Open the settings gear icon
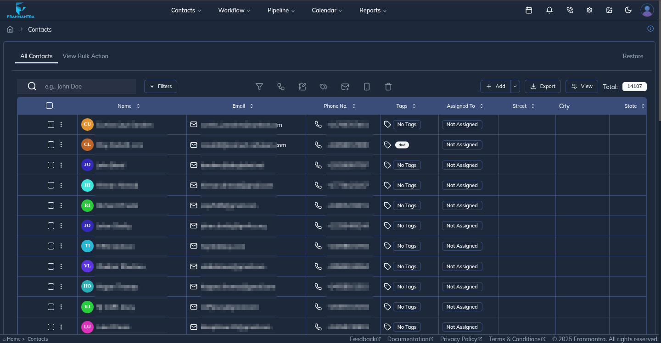Image resolution: width=661 pixels, height=343 pixels. coord(589,10)
